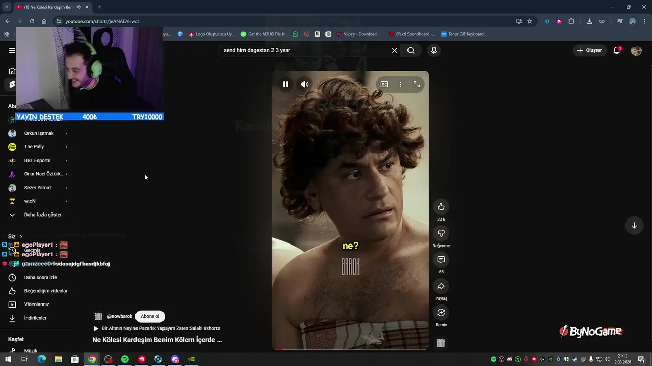This screenshot has width=652, height=366.
Task: Bookmark this page with star icon
Action: (530, 21)
